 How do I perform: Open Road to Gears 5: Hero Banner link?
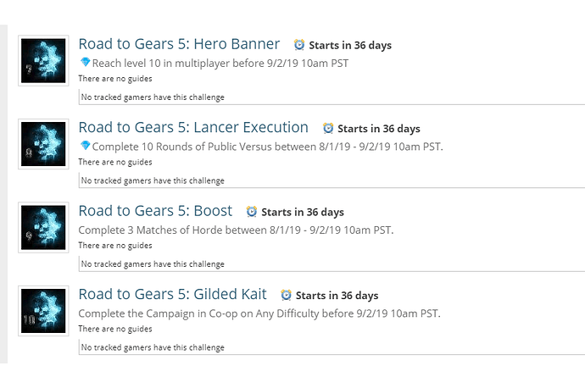179,44
